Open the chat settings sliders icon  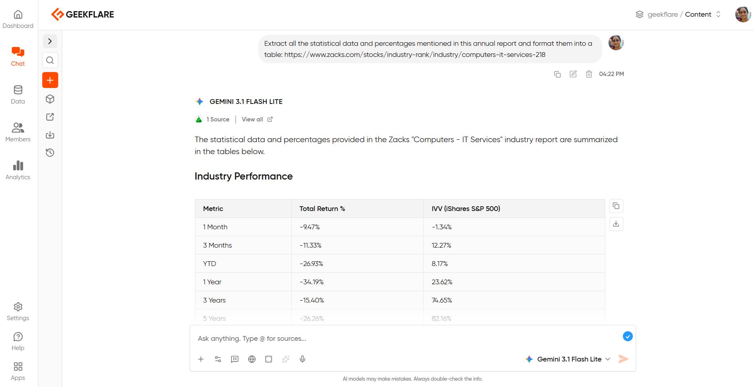point(218,359)
